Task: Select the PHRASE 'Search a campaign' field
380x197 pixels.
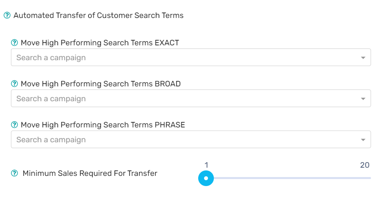Action: pyautogui.click(x=191, y=139)
